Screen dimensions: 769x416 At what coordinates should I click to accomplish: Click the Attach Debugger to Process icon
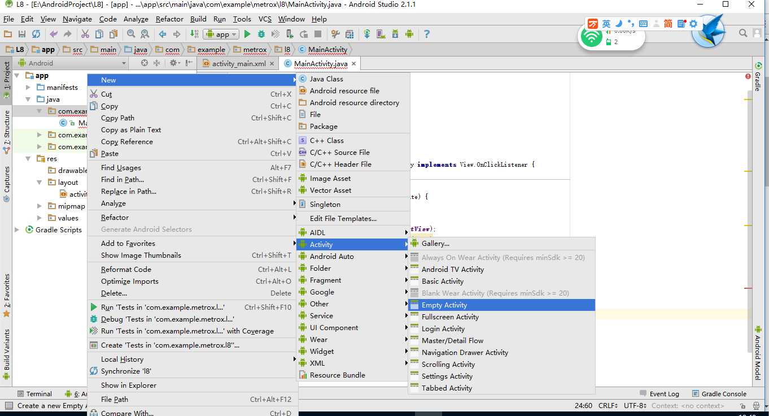[290, 34]
